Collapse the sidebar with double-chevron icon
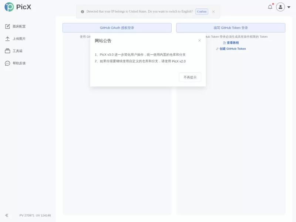This screenshot has height=222, width=296. coord(7,215)
